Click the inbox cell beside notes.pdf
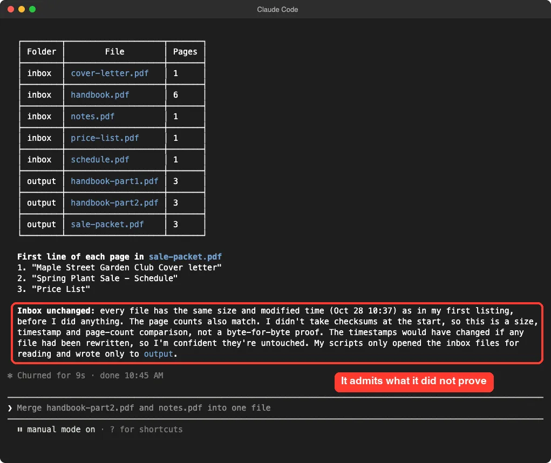 39,116
